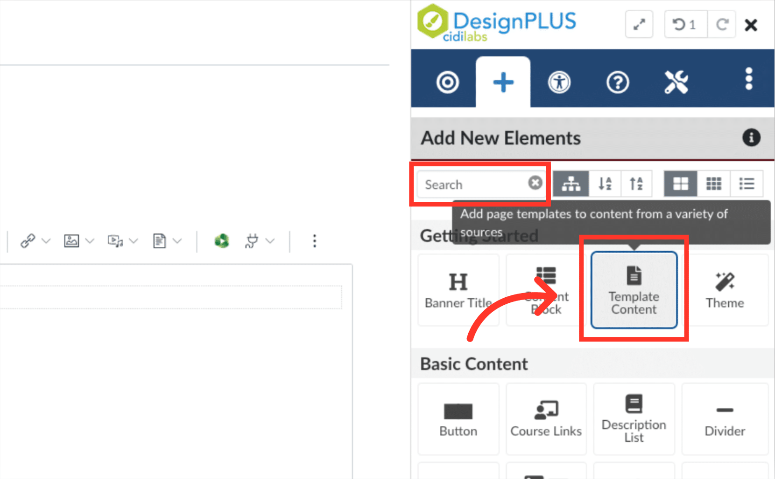Select the Theme element

tap(724, 289)
